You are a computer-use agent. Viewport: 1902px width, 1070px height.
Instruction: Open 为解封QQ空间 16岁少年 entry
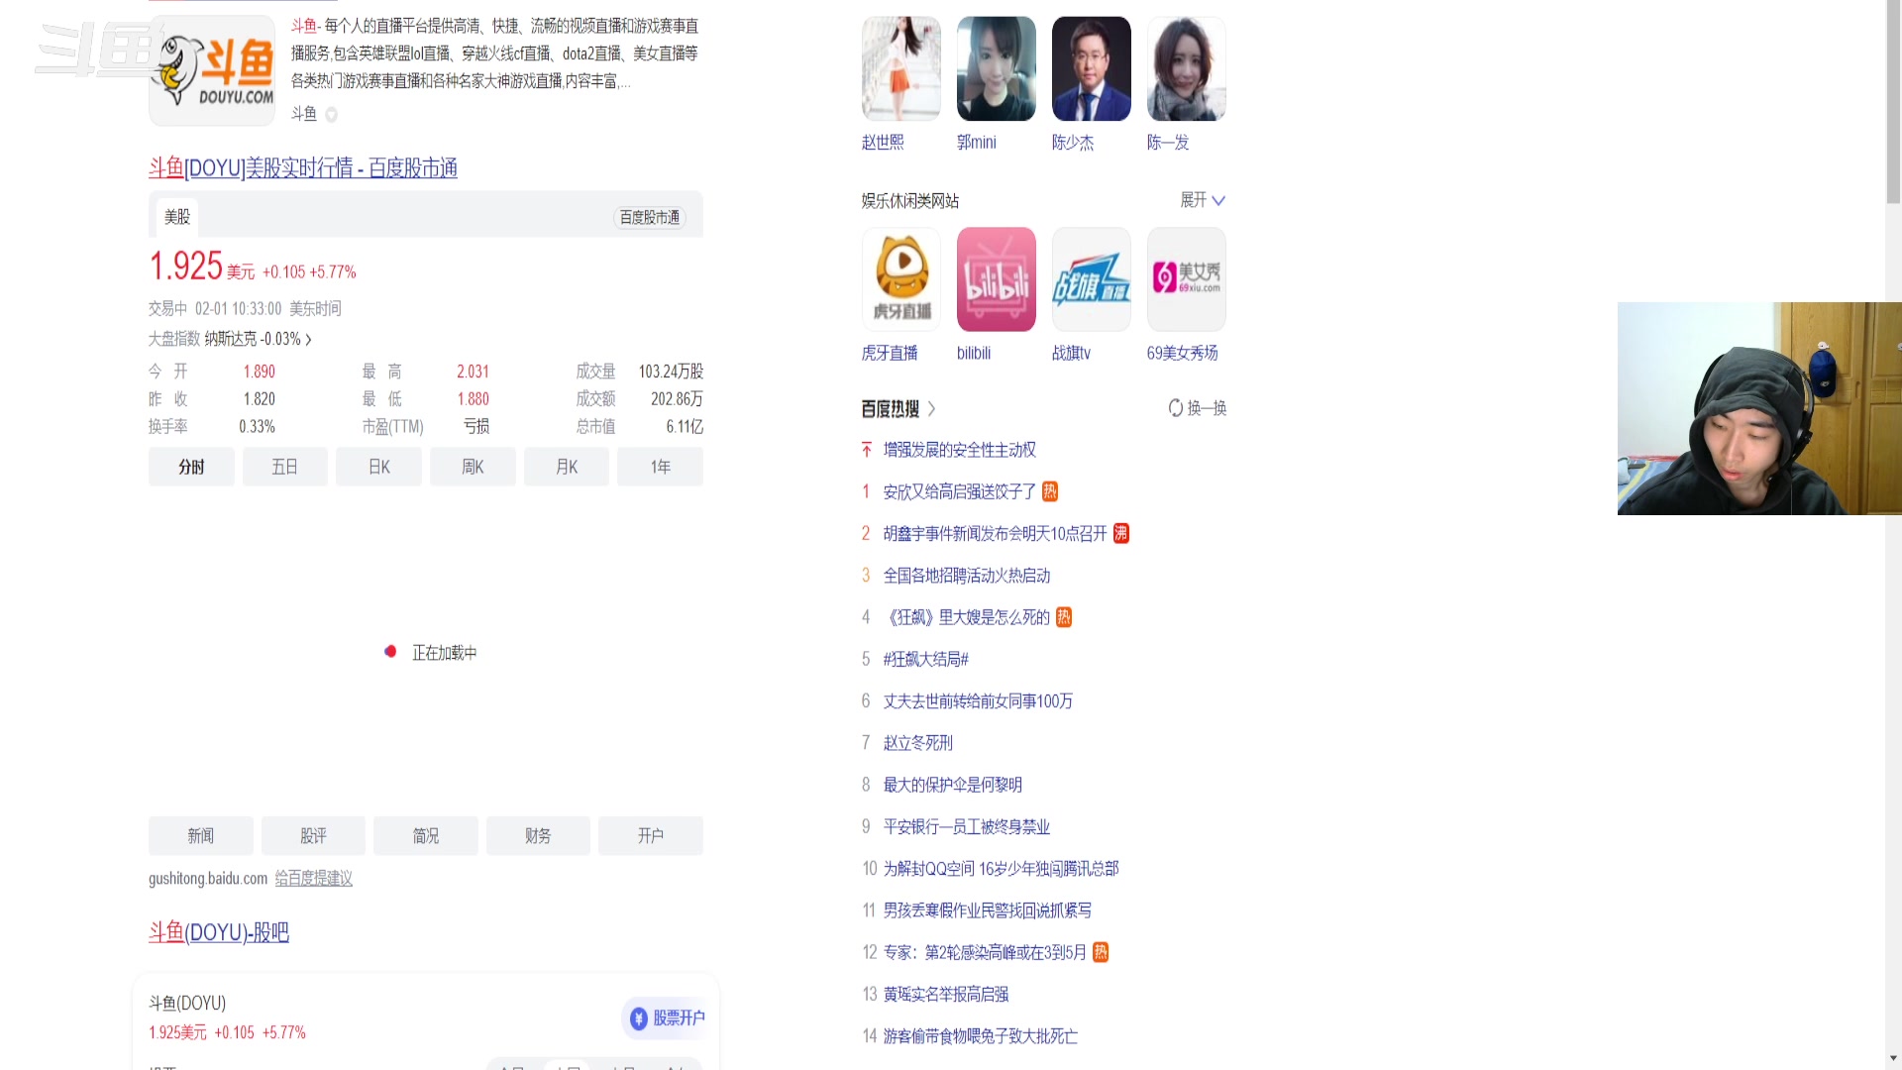click(x=1002, y=869)
